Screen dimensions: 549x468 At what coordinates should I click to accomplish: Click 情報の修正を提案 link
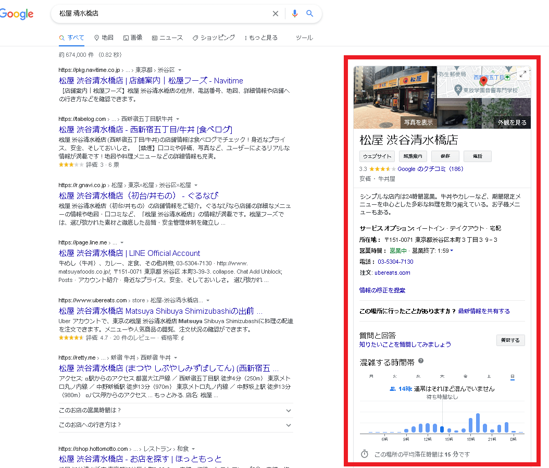pyautogui.click(x=382, y=290)
